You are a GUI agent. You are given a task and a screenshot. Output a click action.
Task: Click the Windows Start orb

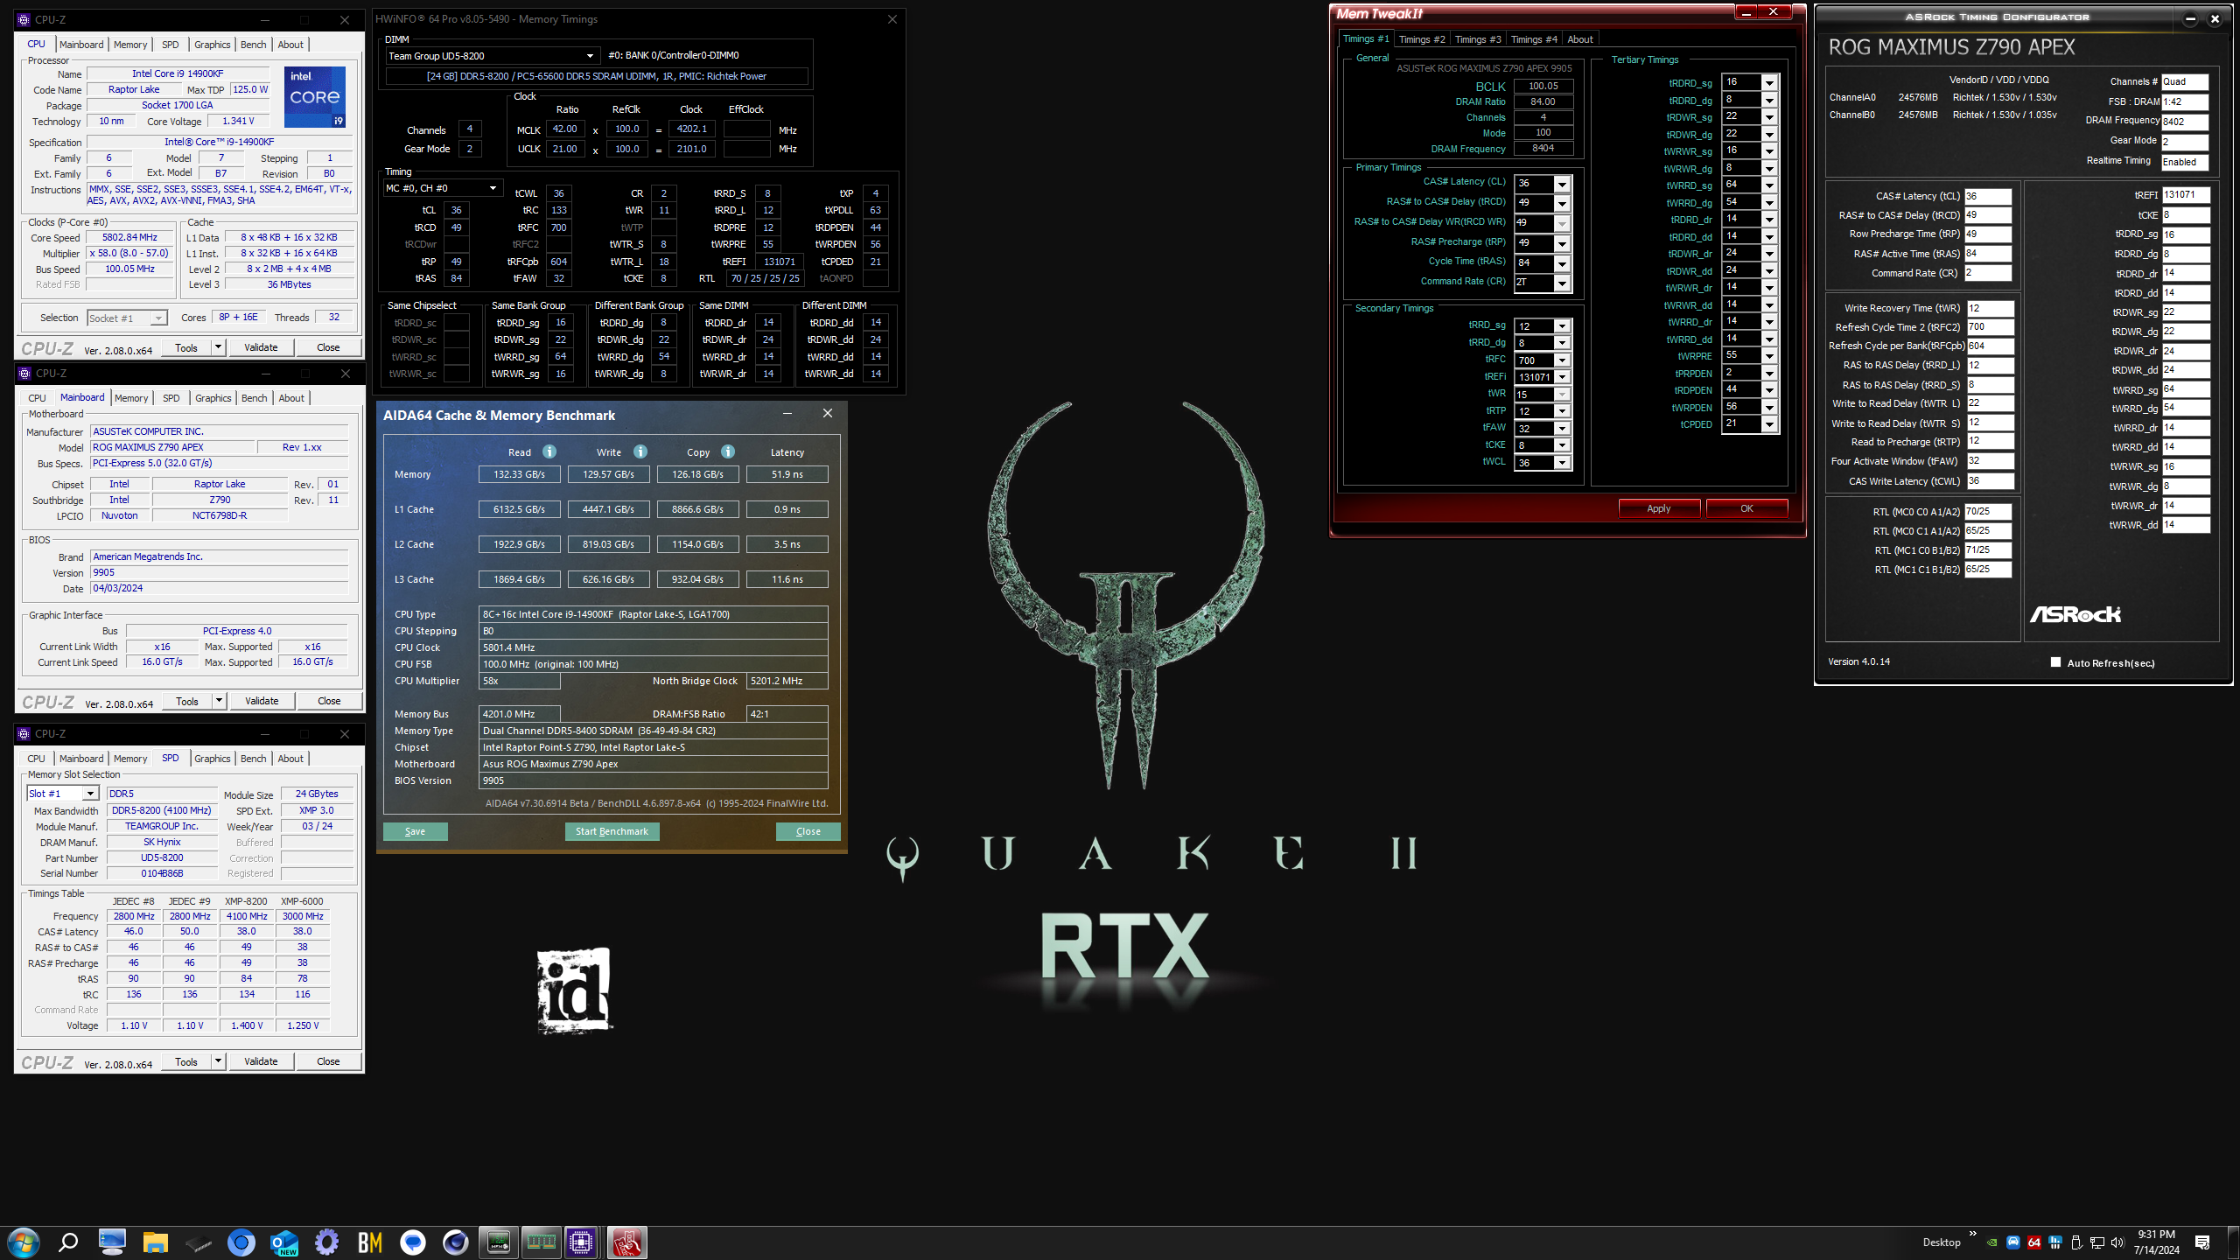(x=24, y=1242)
